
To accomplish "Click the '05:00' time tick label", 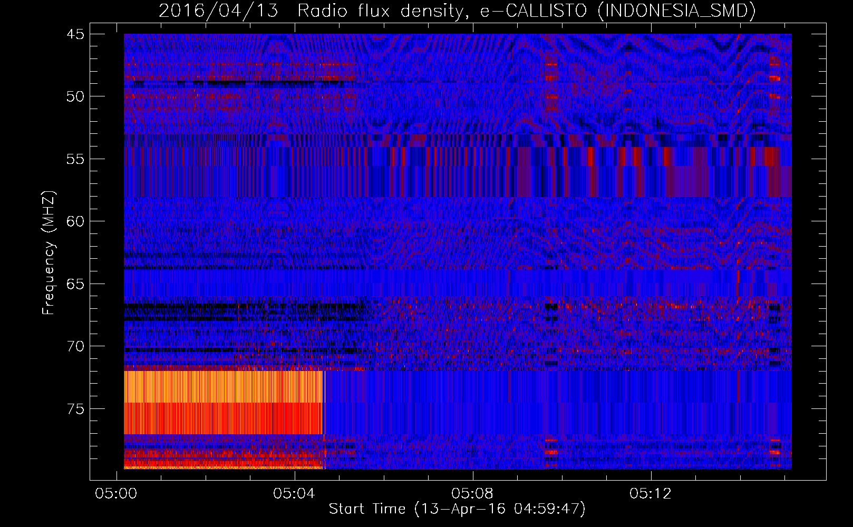I will click(x=116, y=494).
